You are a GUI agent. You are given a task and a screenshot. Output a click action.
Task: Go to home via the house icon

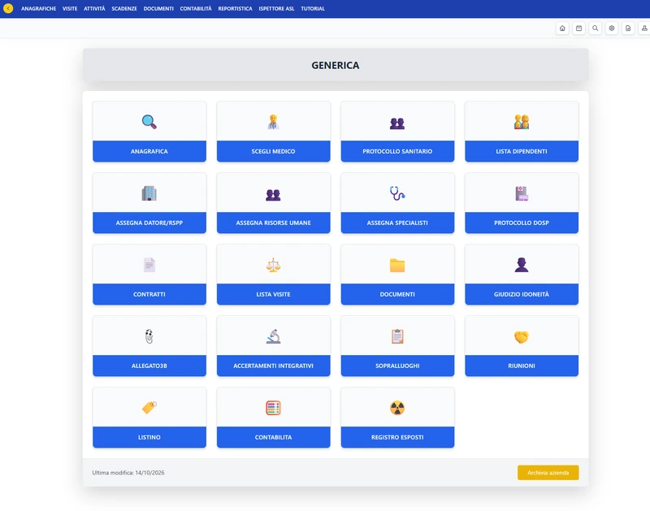coord(562,28)
